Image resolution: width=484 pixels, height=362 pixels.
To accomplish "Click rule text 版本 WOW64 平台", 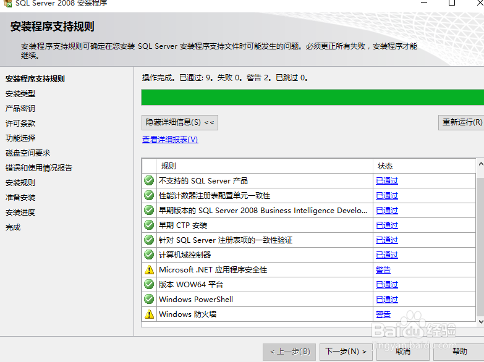I will [x=191, y=285].
